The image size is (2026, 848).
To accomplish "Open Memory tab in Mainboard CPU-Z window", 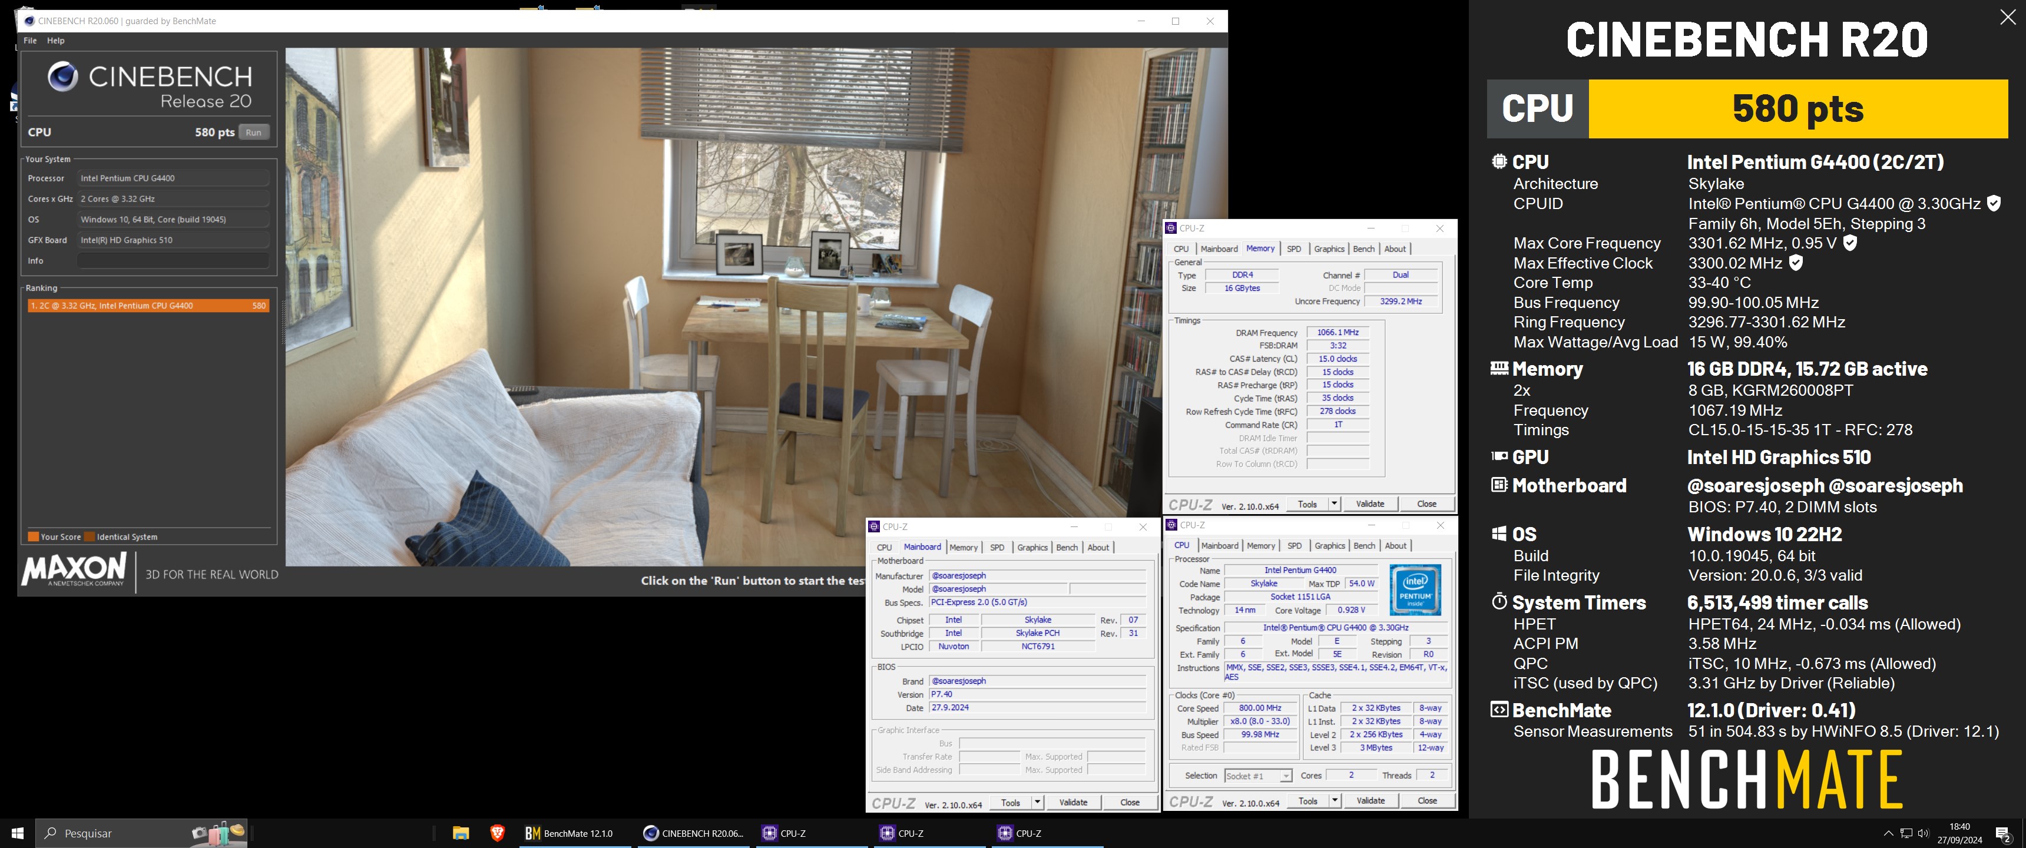I will click(964, 548).
